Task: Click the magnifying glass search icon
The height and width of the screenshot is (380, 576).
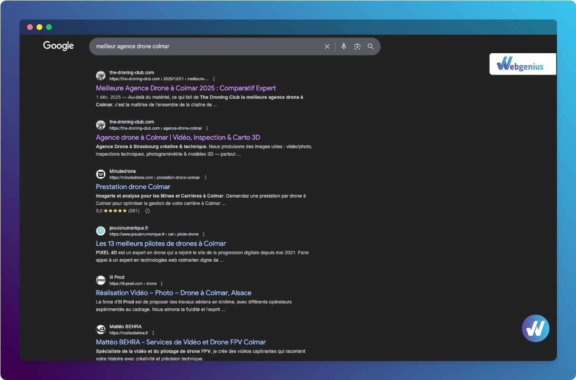Action: point(371,47)
